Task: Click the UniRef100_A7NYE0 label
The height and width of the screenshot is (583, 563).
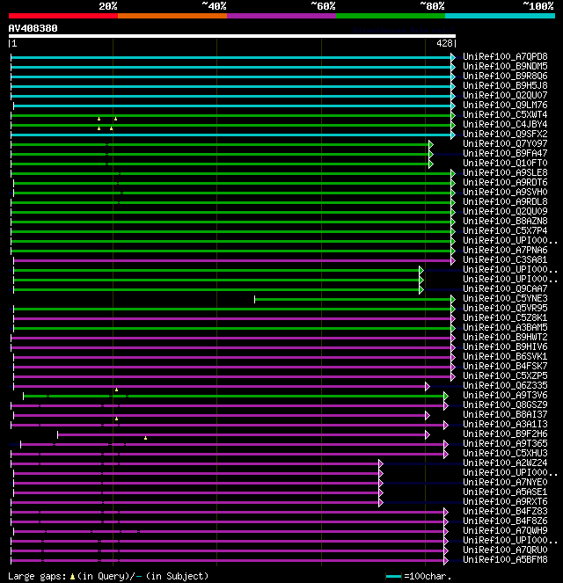Action: (505, 482)
